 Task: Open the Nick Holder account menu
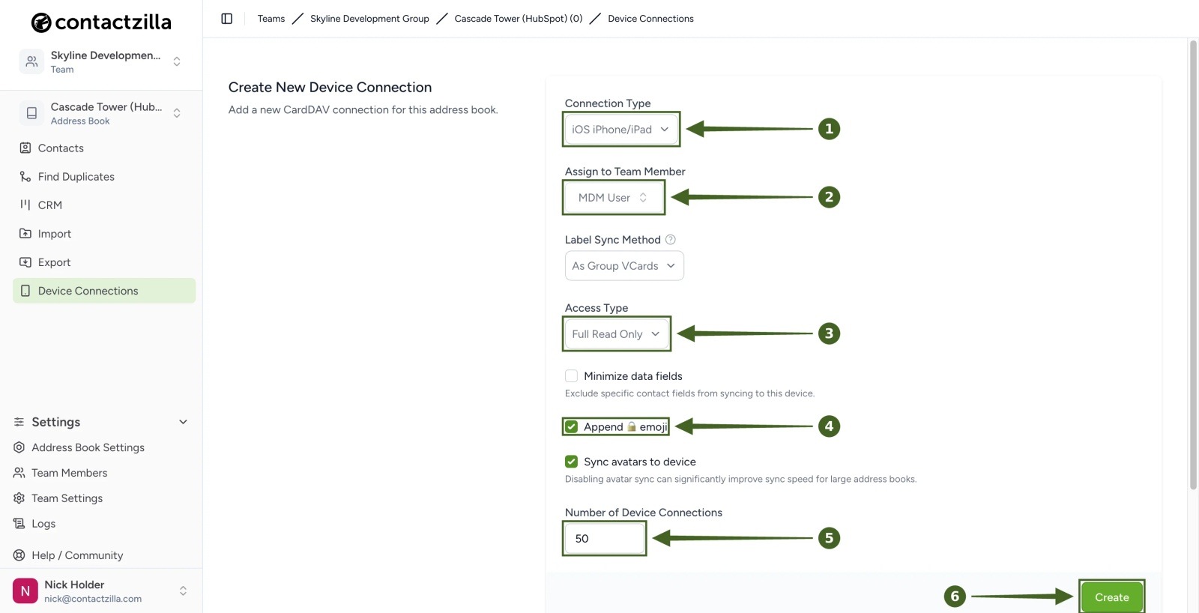(101, 591)
